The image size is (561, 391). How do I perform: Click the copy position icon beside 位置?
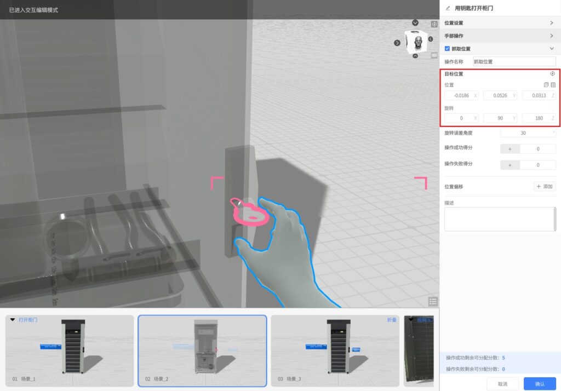coord(546,85)
